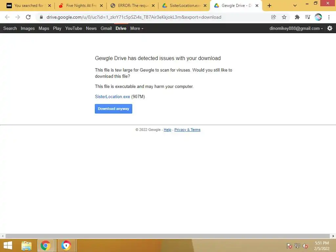The width and height of the screenshot is (336, 252).
Task: Click the horizontal scrollbar track
Action: pos(168,236)
